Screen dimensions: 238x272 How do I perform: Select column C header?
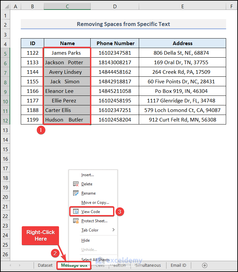67,6
